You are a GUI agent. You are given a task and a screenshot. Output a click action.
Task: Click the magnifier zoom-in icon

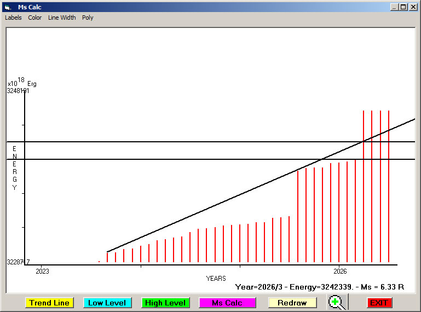coord(338,302)
